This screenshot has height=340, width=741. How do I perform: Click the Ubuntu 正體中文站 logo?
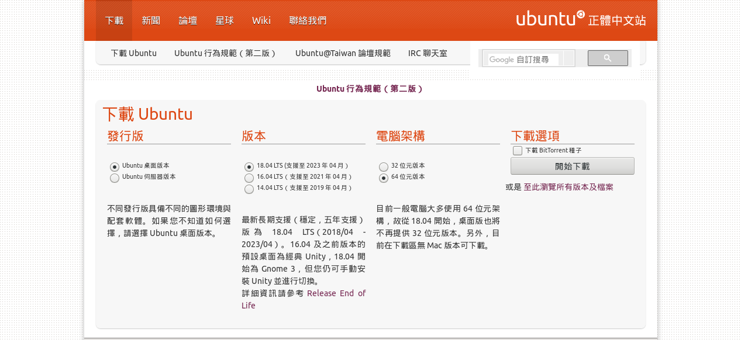tap(581, 19)
